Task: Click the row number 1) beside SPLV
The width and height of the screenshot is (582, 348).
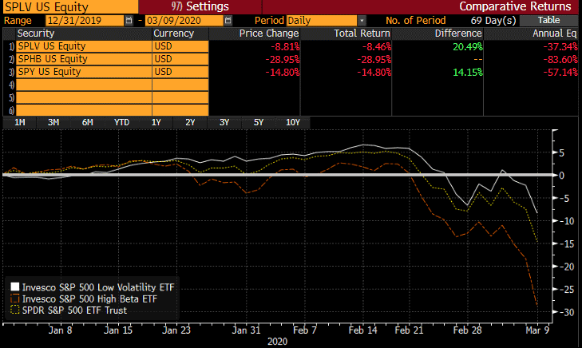Action: tap(11, 47)
